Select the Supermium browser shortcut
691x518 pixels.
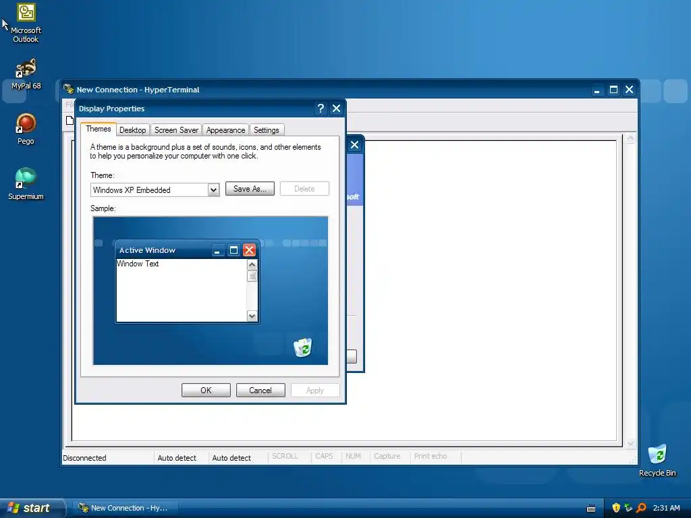pos(26,184)
